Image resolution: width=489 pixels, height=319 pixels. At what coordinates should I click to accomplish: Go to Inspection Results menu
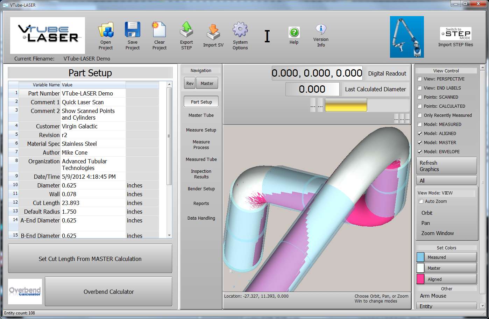pyautogui.click(x=201, y=174)
